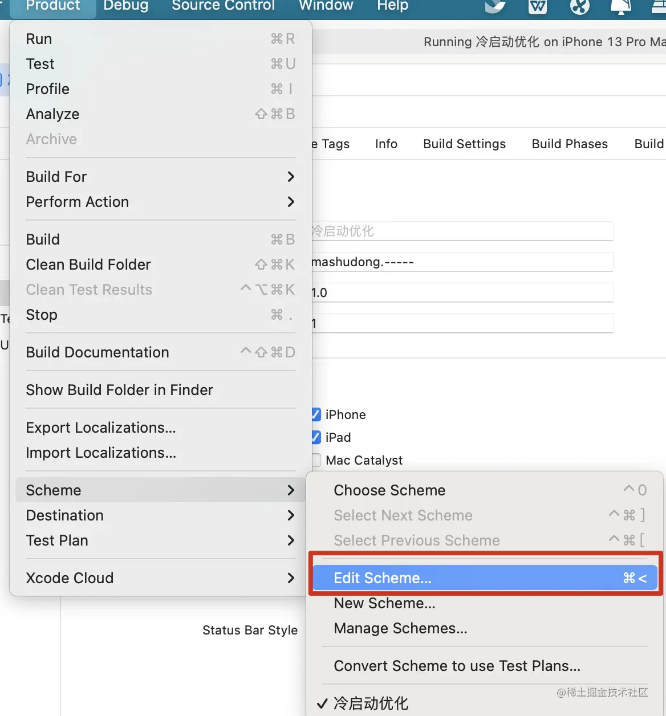Expand the Test Plan submenu
Screen dimensions: 666x716
click(161, 540)
